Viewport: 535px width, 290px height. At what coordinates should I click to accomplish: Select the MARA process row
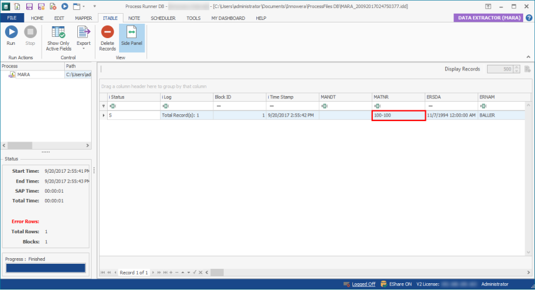(46, 74)
